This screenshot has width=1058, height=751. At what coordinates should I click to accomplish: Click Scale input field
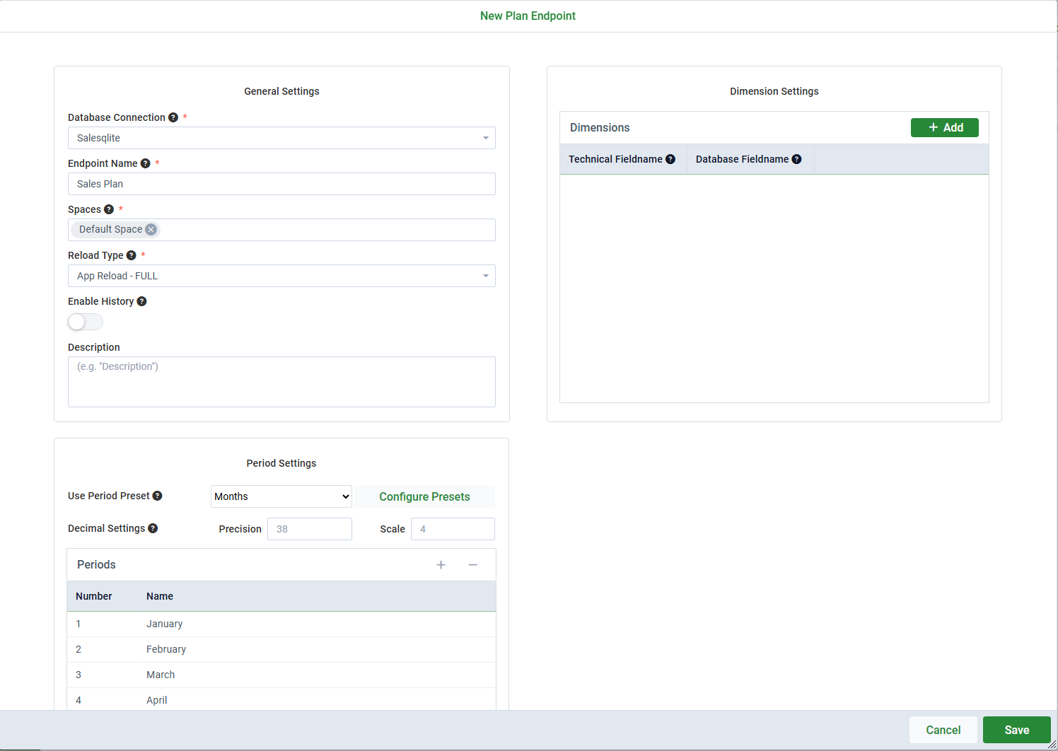coord(453,529)
